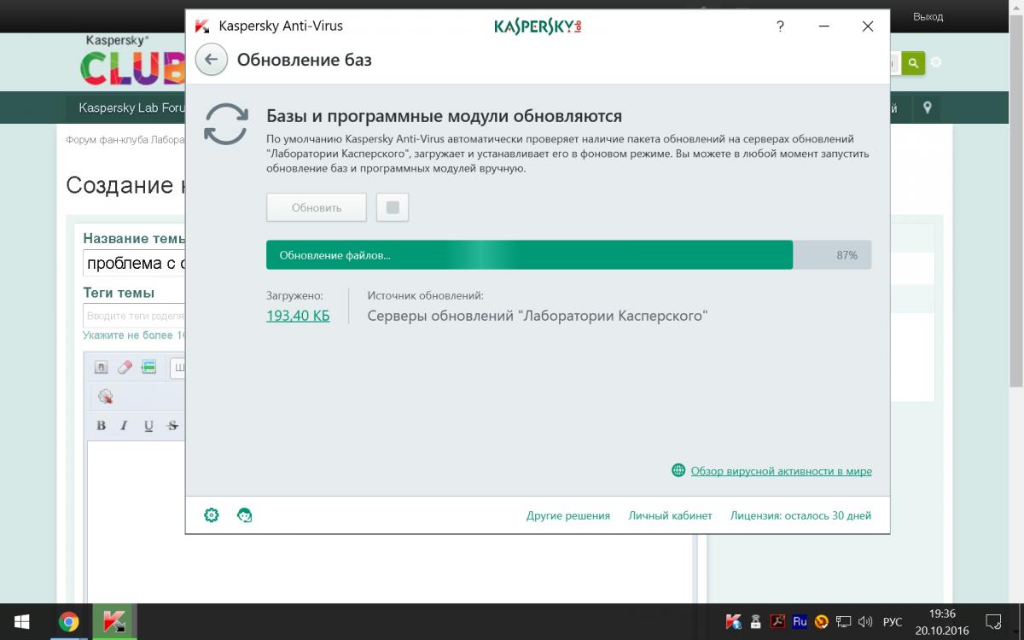Open the support agent face icon
The width and height of the screenshot is (1024, 640).
point(245,515)
